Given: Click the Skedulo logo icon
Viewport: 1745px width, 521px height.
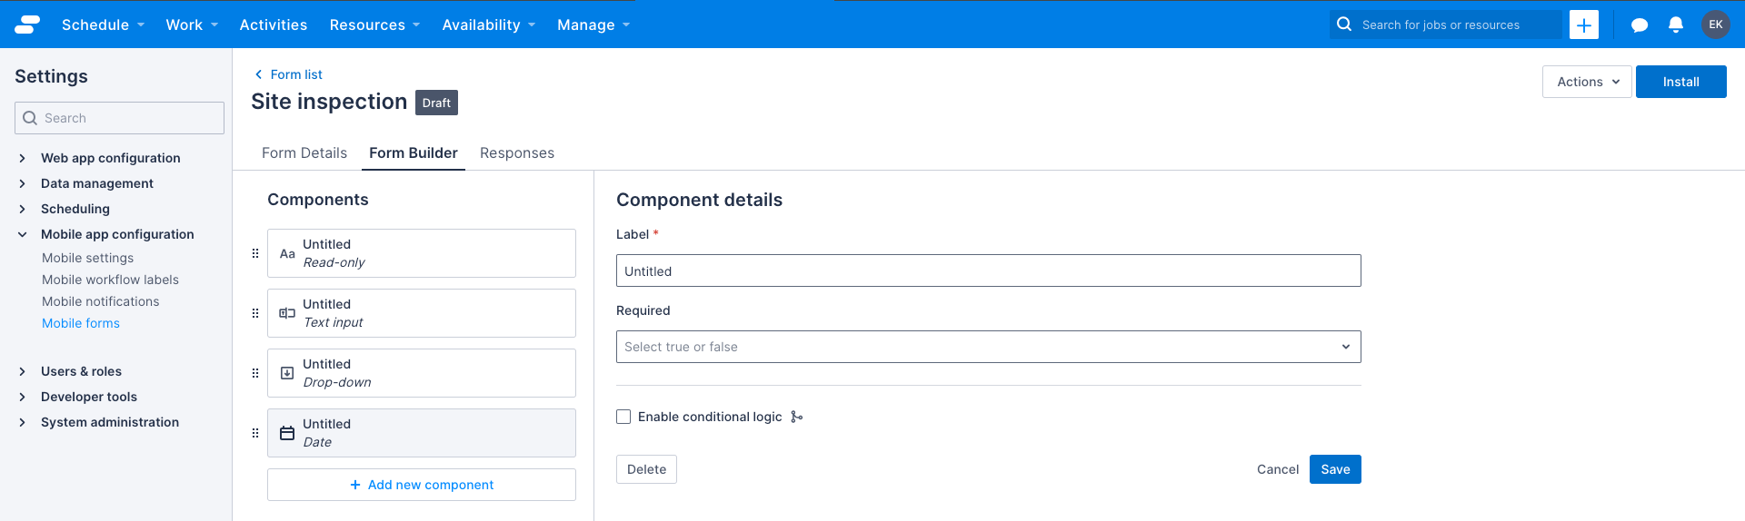Looking at the screenshot, I should [x=27, y=25].
